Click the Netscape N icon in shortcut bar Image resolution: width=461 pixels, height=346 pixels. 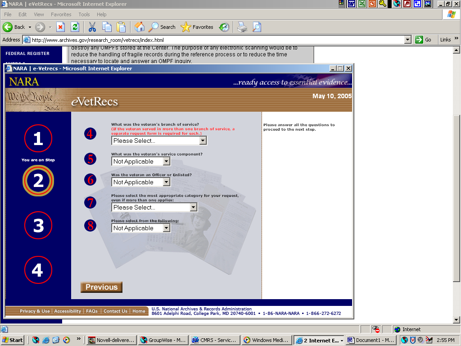(428, 4)
